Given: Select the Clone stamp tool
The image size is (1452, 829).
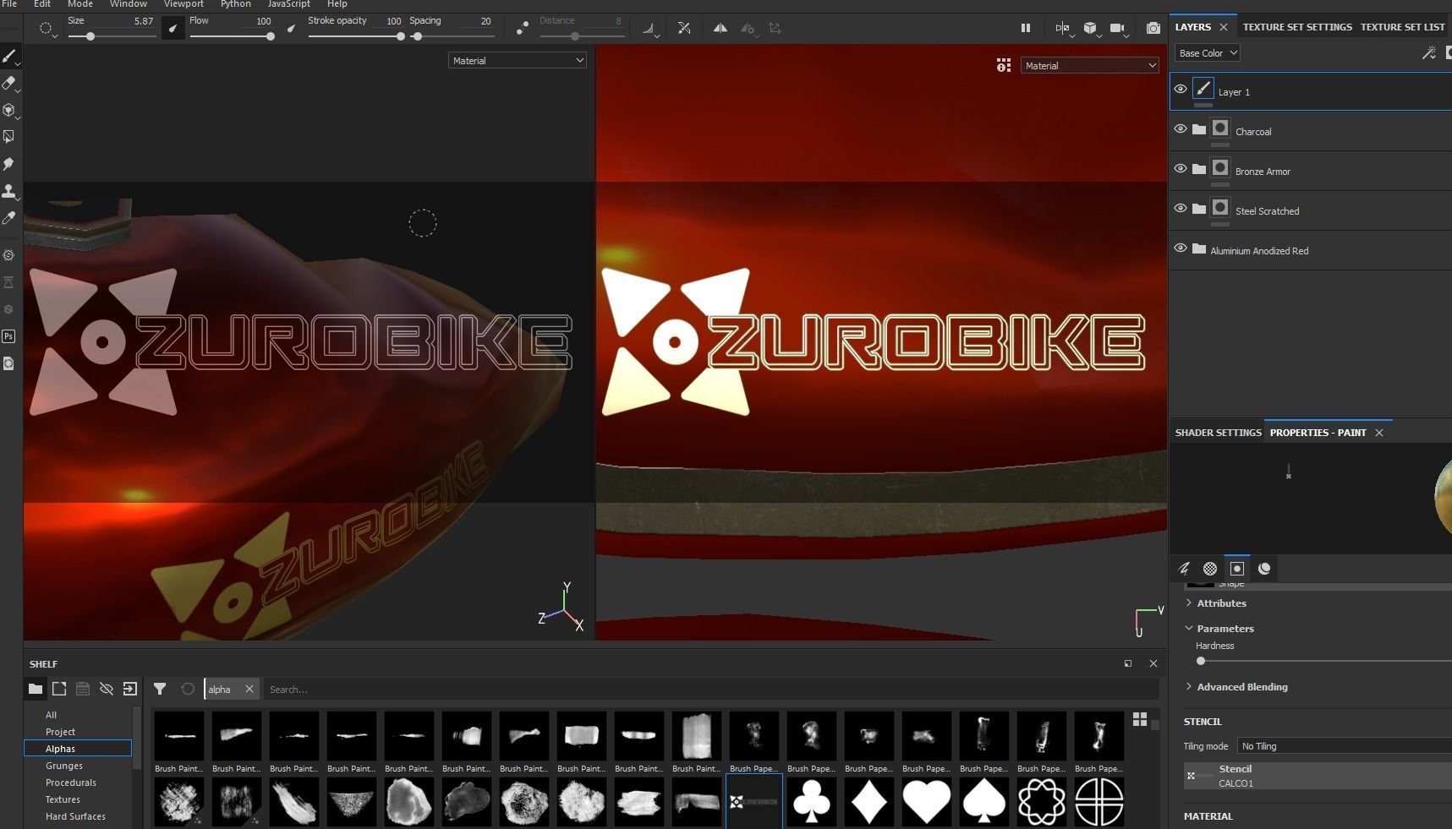Looking at the screenshot, I should coord(9,191).
